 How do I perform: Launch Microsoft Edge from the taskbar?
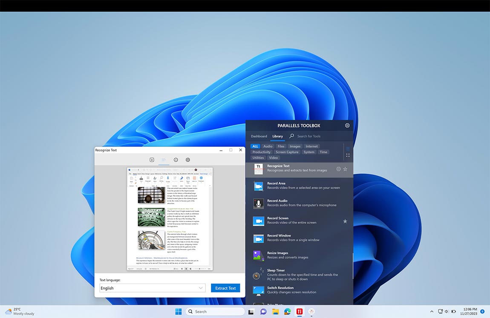(x=288, y=311)
